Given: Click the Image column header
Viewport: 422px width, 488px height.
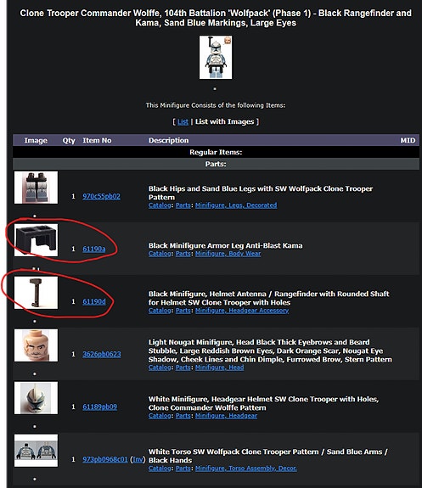Looking at the screenshot, I should [36, 140].
